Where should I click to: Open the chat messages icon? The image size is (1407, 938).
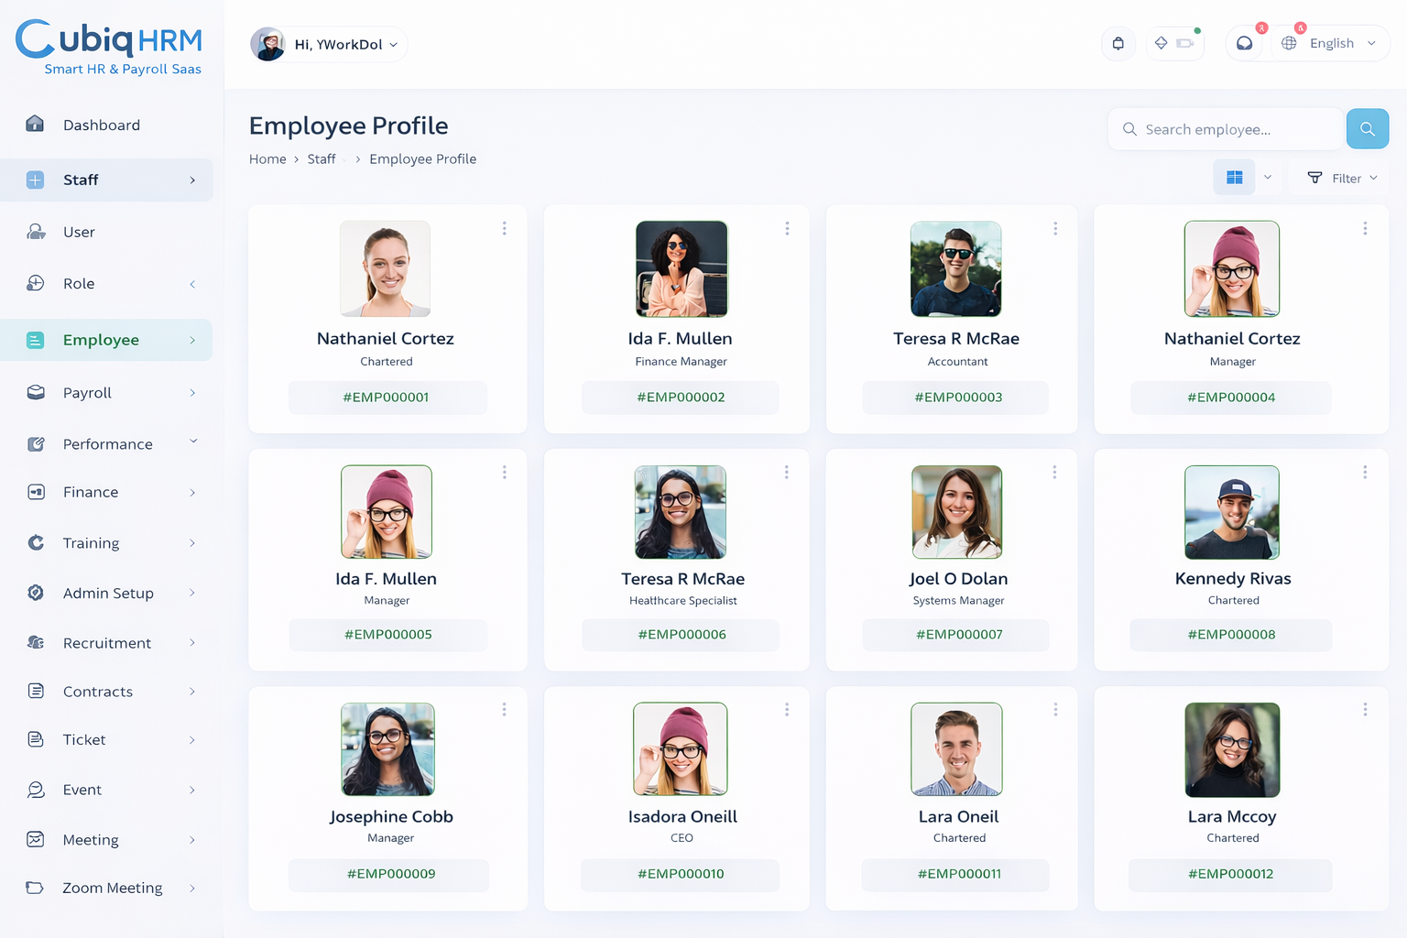[x=1244, y=44]
